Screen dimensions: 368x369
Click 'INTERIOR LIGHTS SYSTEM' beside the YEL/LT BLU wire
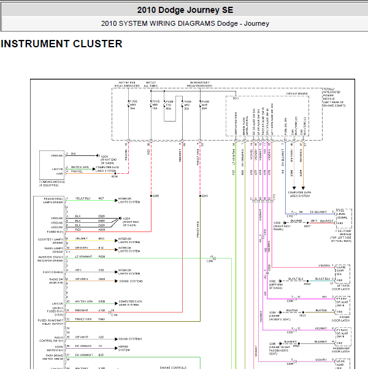click(129, 200)
